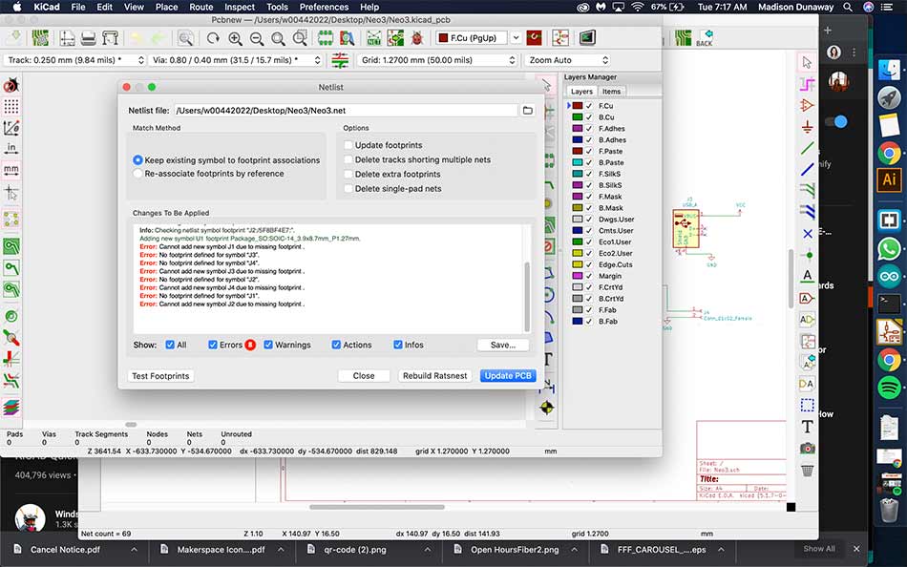
Task: Switch to Layers tab in Layers Manager
Action: tap(581, 92)
